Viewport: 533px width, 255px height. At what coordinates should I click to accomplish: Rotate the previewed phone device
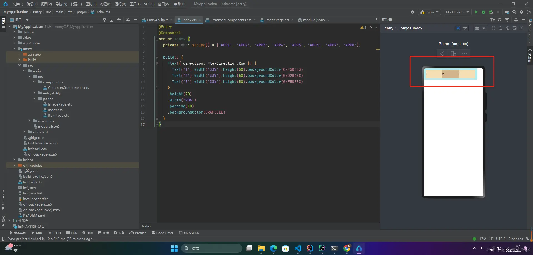click(x=453, y=54)
